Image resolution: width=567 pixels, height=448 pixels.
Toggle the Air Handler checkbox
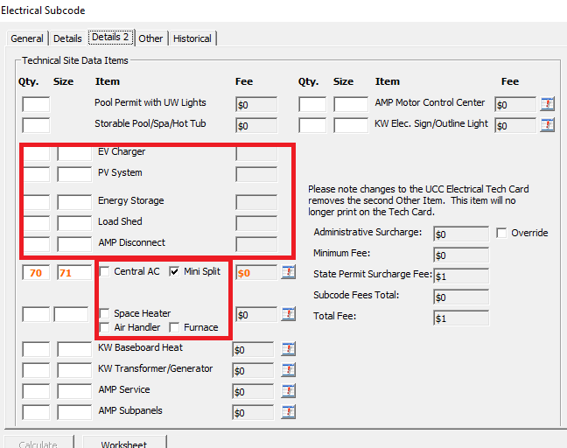(x=105, y=328)
